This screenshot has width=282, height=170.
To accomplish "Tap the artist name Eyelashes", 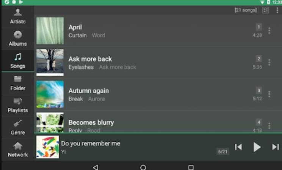I will click(81, 67).
